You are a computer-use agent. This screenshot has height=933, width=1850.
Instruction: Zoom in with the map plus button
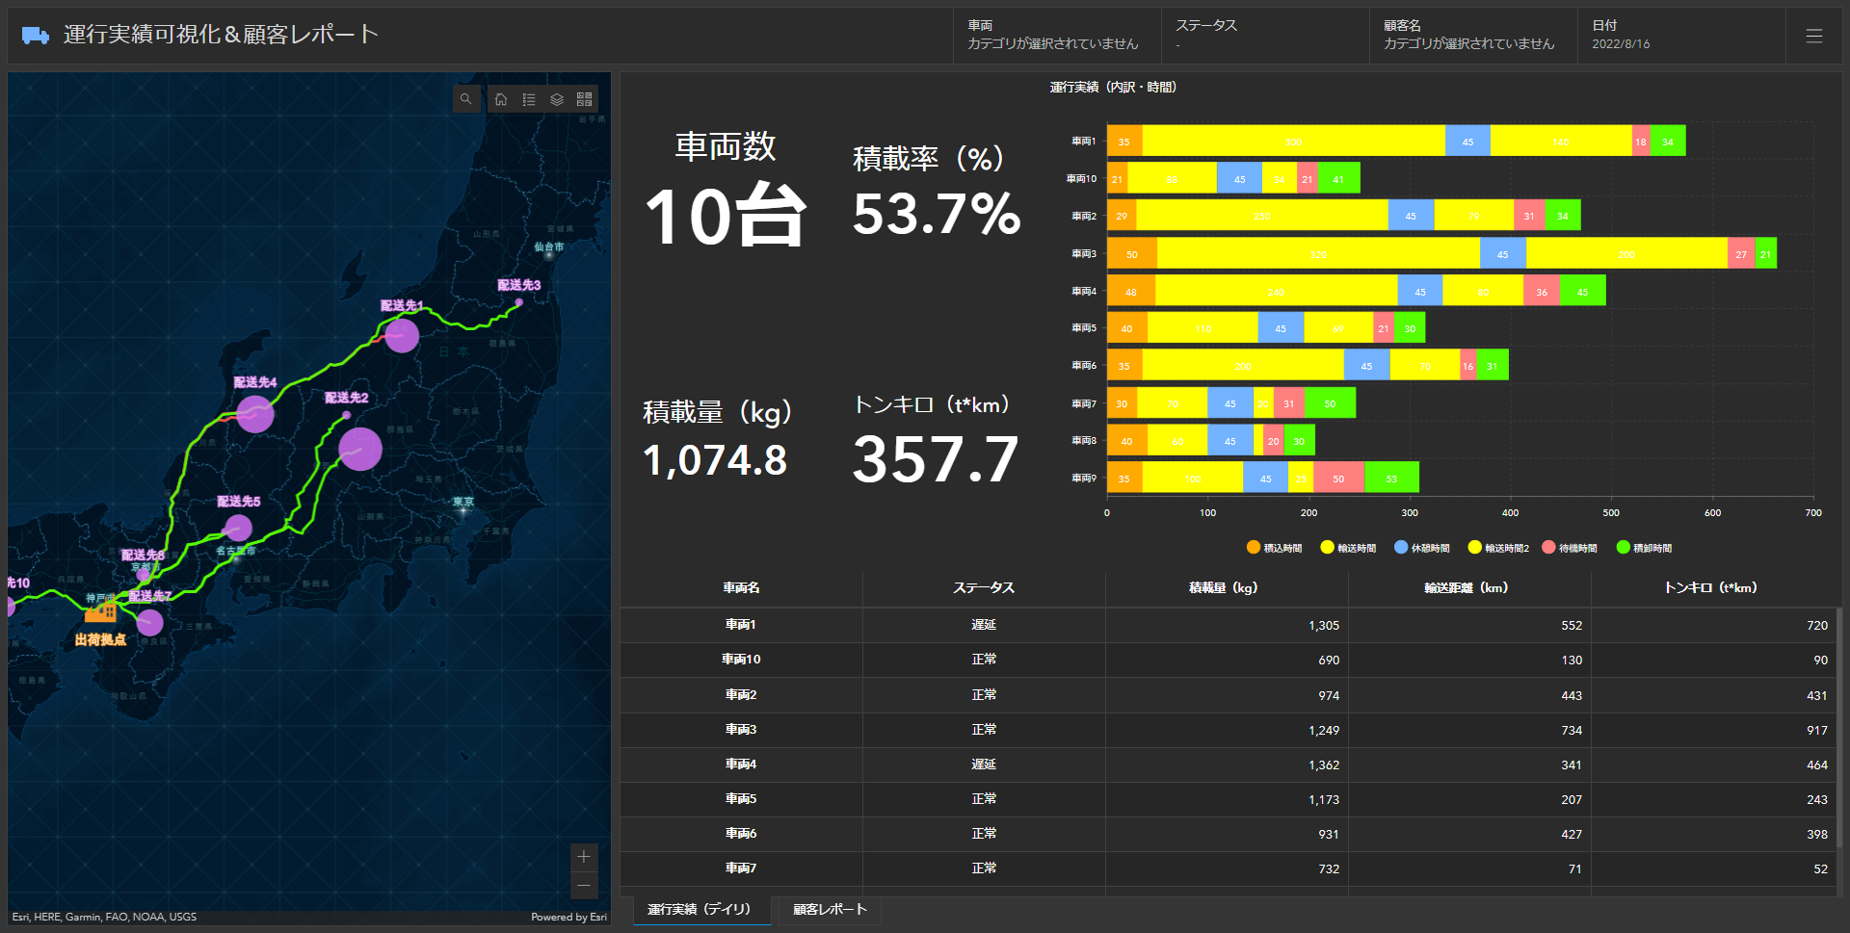click(x=584, y=857)
